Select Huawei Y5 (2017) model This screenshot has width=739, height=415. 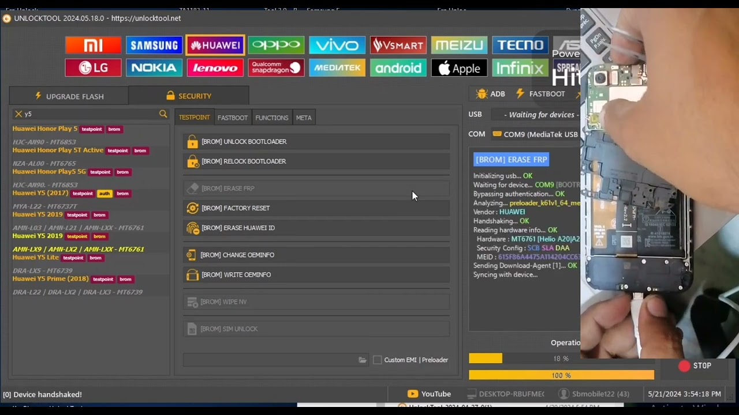(x=40, y=193)
